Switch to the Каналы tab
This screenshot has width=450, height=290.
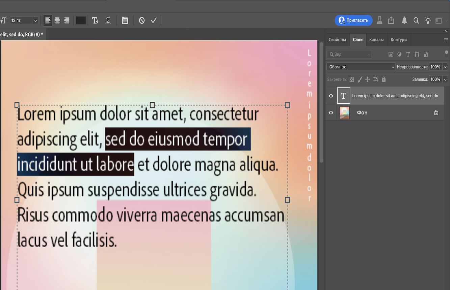coord(376,40)
